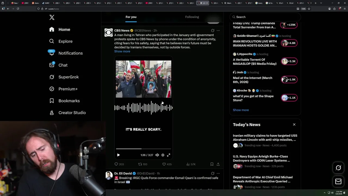Join Kirsche's +1.1K space
This screenshot has height=196, width=348.
(289, 98)
